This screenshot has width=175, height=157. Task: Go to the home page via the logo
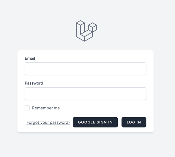pyautogui.click(x=86, y=31)
